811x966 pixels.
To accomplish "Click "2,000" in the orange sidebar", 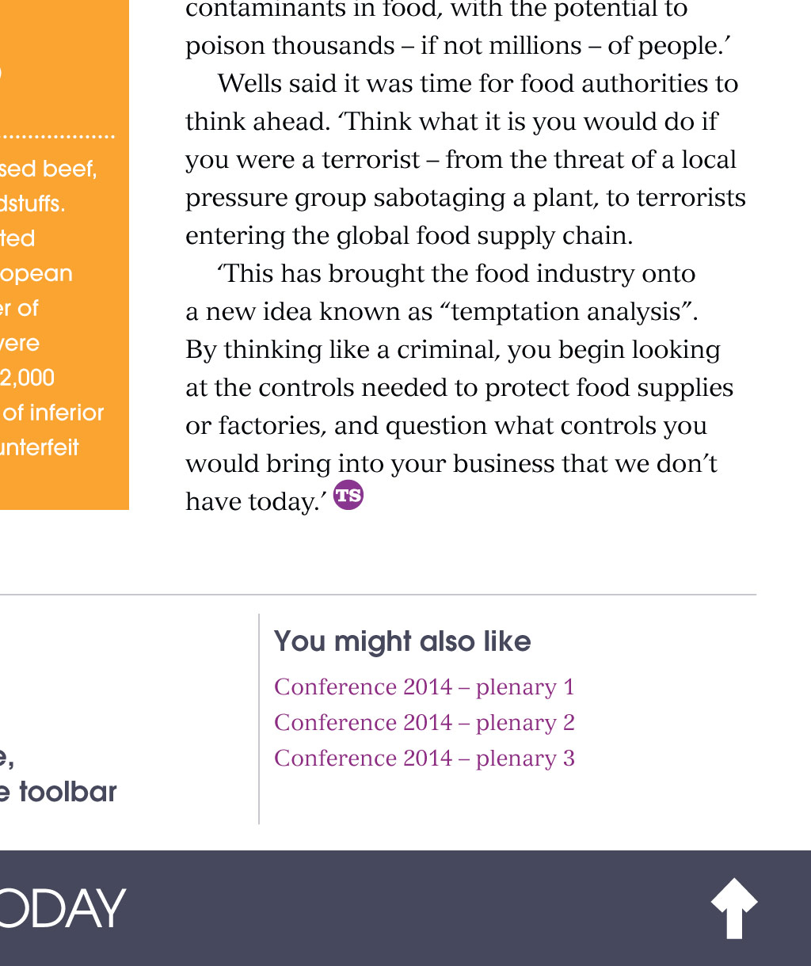I will [x=27, y=378].
